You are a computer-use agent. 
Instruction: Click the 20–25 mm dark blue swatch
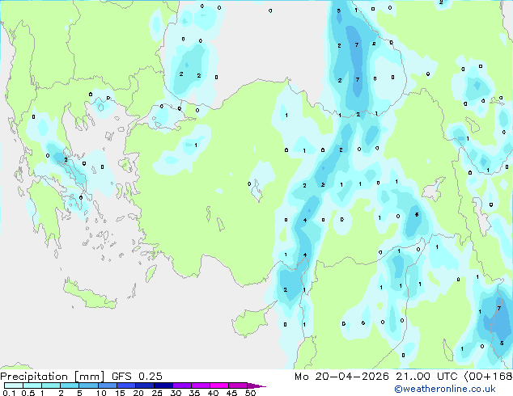click(x=145, y=385)
